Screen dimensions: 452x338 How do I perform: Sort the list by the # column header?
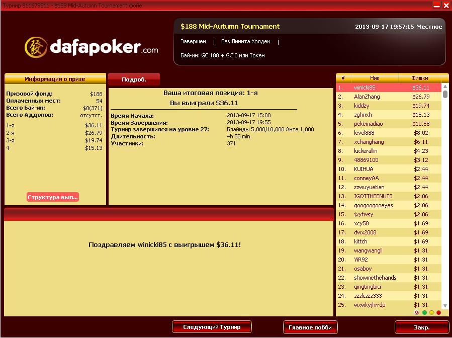tap(343, 78)
